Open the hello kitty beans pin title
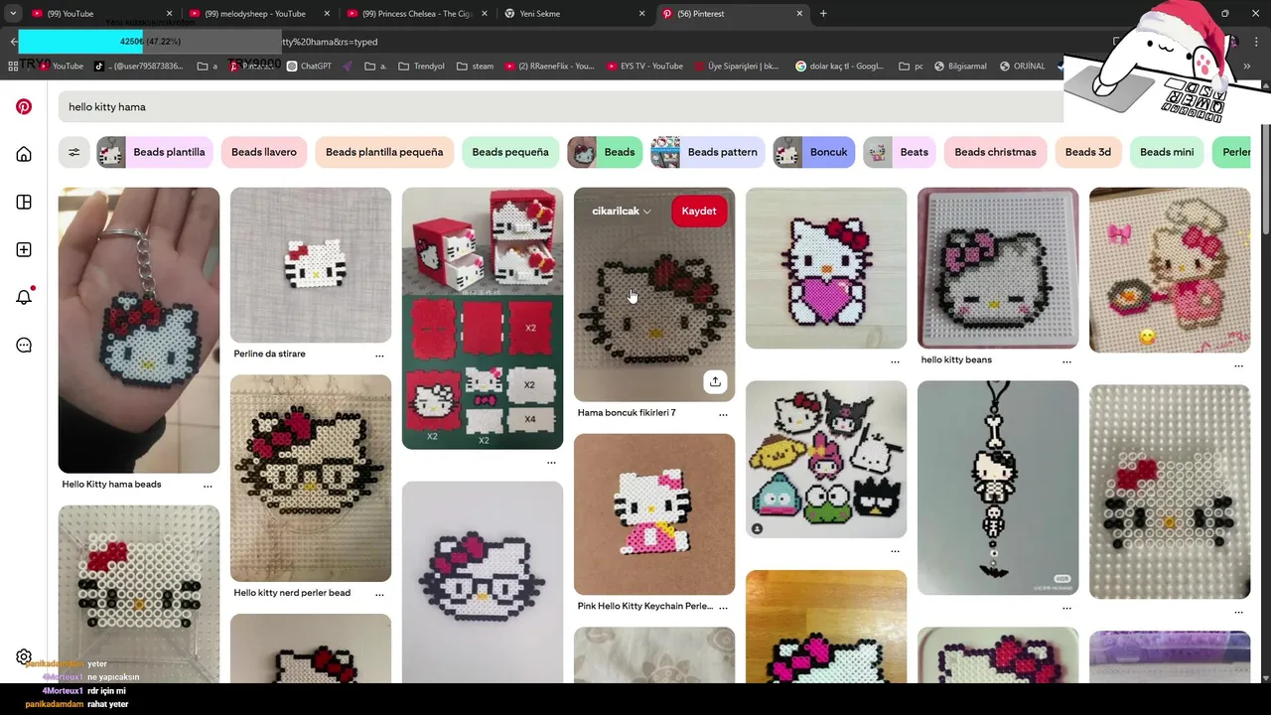The height and width of the screenshot is (715, 1271). [956, 360]
